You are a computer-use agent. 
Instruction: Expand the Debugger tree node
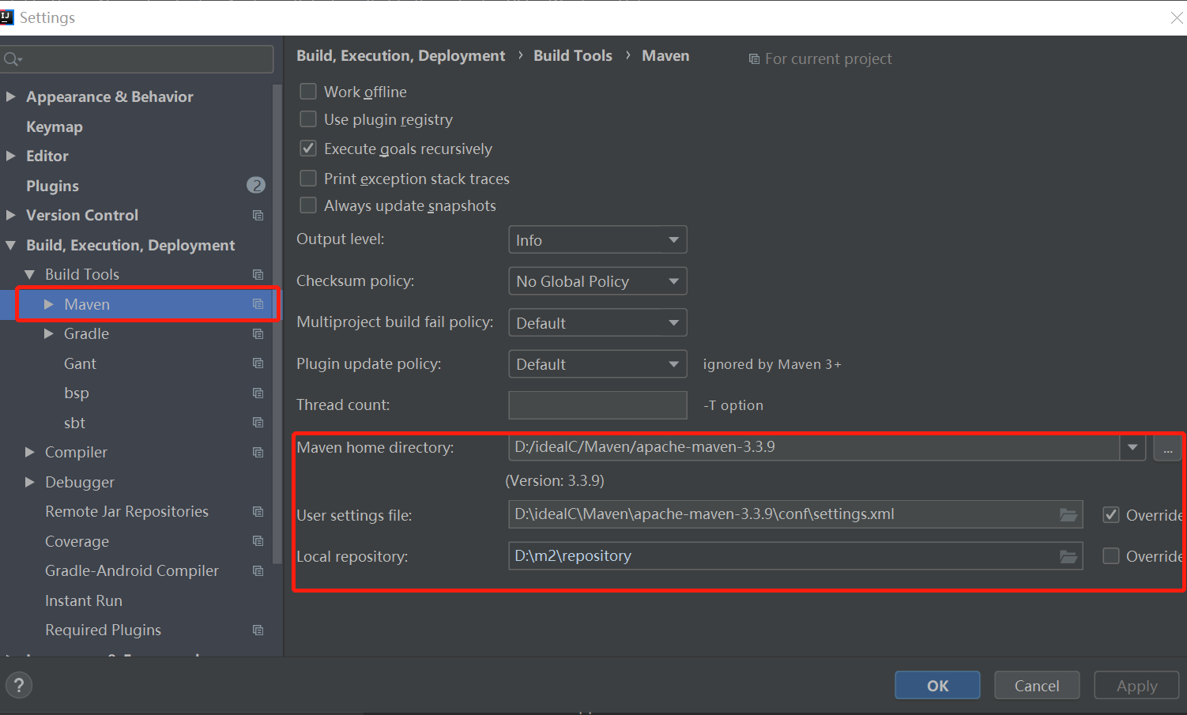pyautogui.click(x=30, y=482)
